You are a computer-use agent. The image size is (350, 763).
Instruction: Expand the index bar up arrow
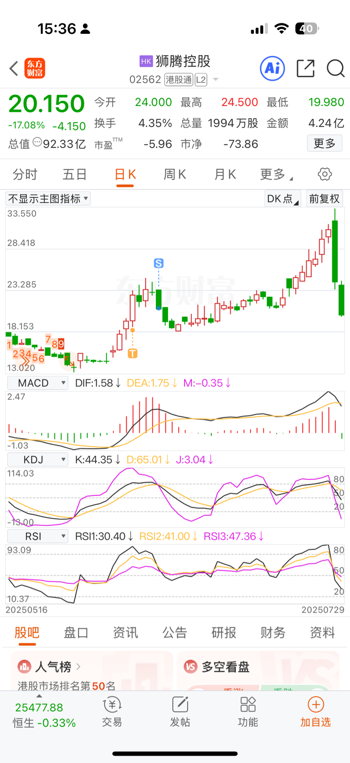[39, 696]
